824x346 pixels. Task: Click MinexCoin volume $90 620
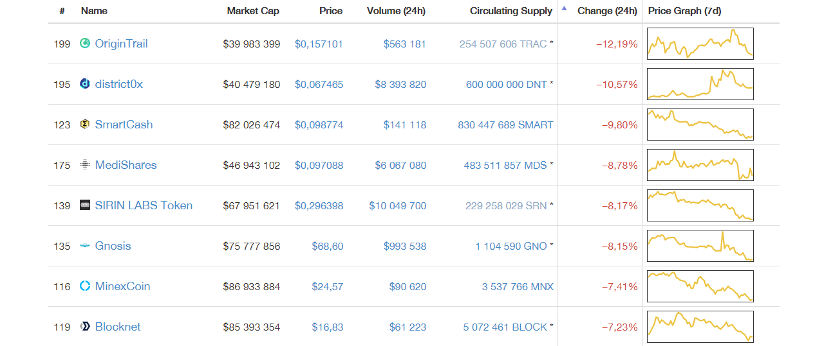(407, 286)
